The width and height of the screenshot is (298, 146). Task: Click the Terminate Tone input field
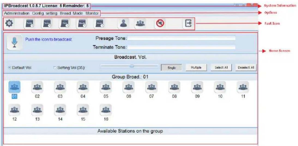tap(181, 47)
